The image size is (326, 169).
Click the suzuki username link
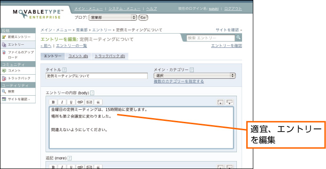pyautogui.click(x=213, y=9)
